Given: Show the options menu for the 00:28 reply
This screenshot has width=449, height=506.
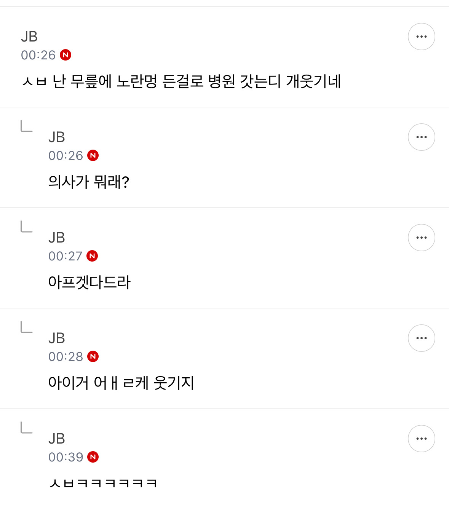Looking at the screenshot, I should 421,338.
